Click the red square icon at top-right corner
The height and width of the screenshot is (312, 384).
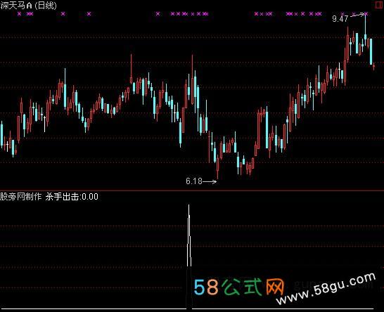(x=379, y=5)
